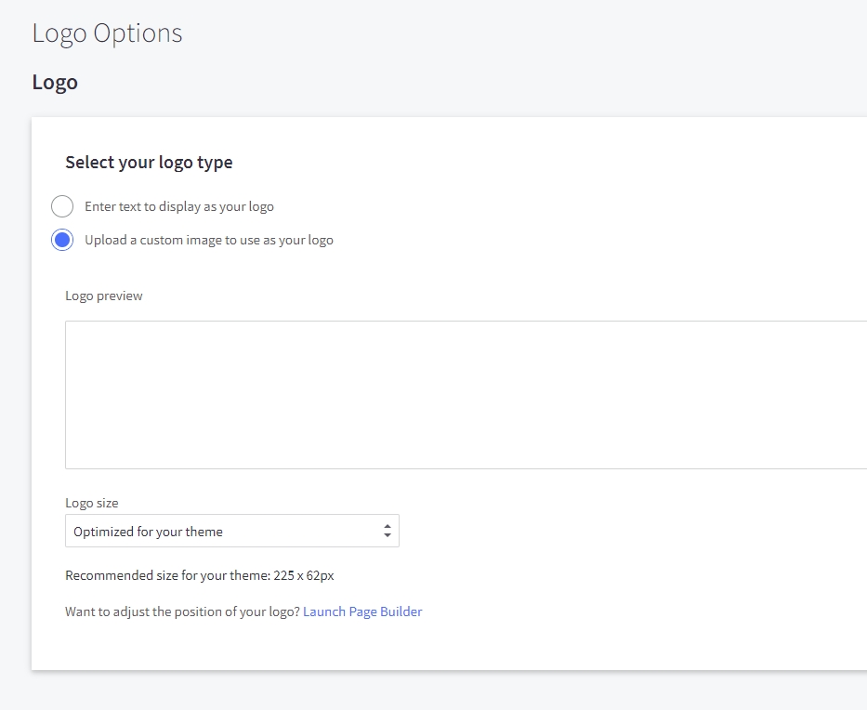Click the downward arrow in Logo size select
The image size is (867, 710).
388,536
